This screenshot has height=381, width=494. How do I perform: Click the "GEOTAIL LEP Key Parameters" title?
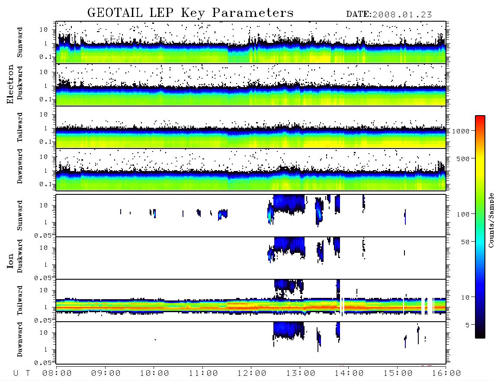pos(190,13)
